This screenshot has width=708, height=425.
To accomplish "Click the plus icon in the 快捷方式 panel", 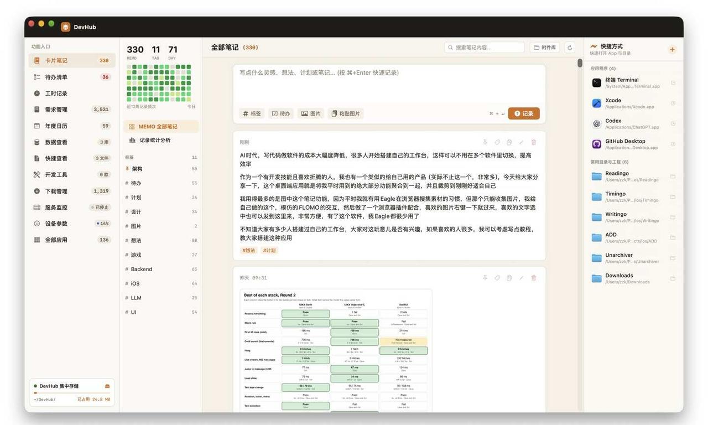I will [673, 49].
